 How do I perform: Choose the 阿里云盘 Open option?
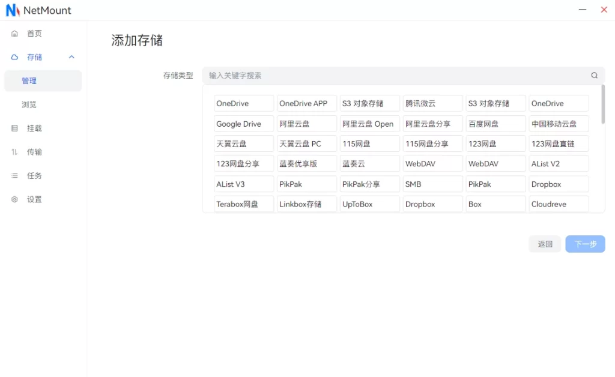pyautogui.click(x=369, y=124)
